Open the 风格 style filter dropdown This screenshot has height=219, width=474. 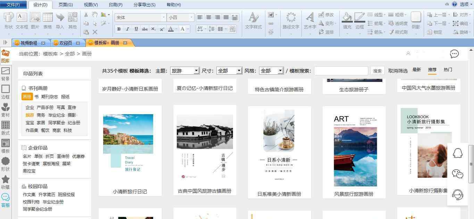coord(281,71)
